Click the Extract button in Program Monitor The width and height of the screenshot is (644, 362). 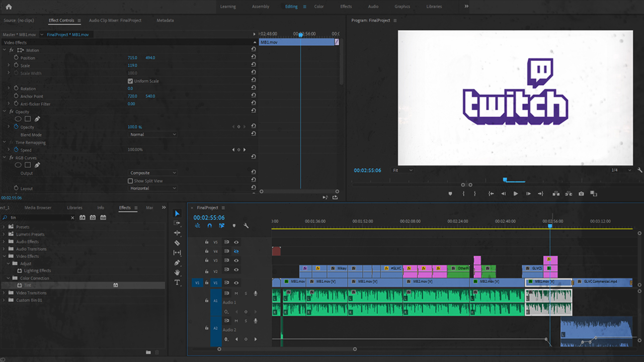click(x=569, y=194)
